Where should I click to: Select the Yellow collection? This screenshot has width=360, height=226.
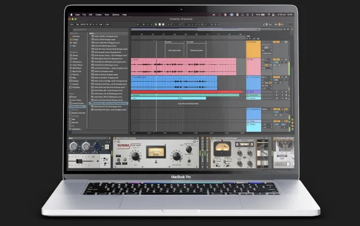pyautogui.click(x=75, y=42)
